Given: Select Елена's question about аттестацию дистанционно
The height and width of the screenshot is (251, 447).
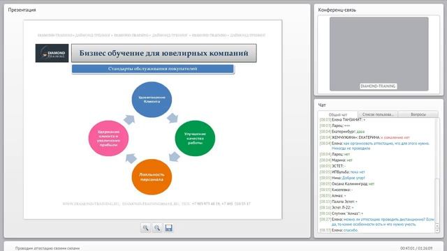Looking at the screenshot, I should coord(377,222).
